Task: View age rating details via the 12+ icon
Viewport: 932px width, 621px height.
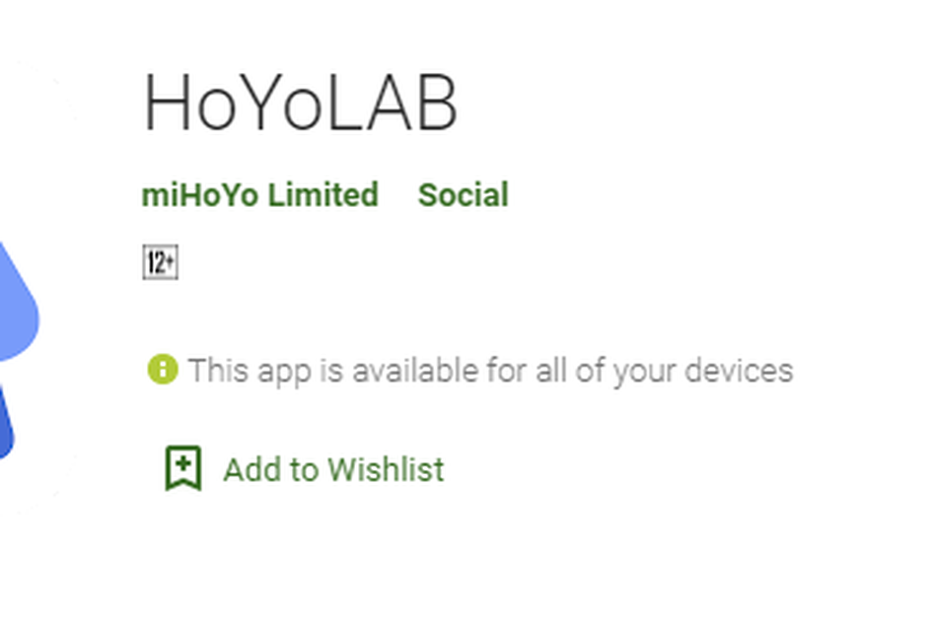Action: click(161, 262)
